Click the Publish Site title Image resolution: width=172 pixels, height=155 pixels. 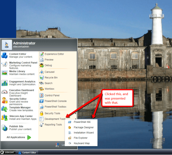click(x=16, y=126)
